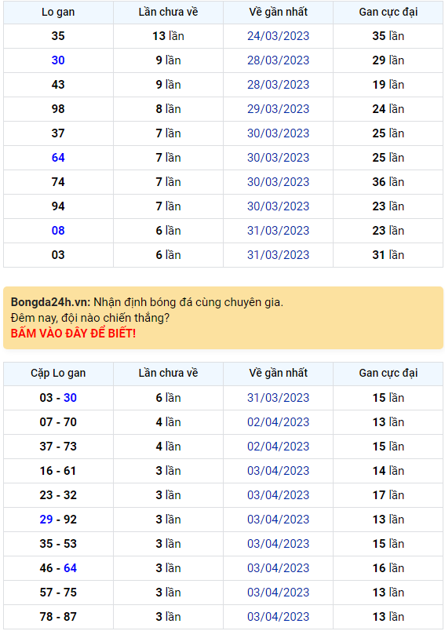Image resolution: width=445 pixels, height=631 pixels.
Task: Click date 30/03/2023 in row 94
Action: pyautogui.click(x=278, y=206)
